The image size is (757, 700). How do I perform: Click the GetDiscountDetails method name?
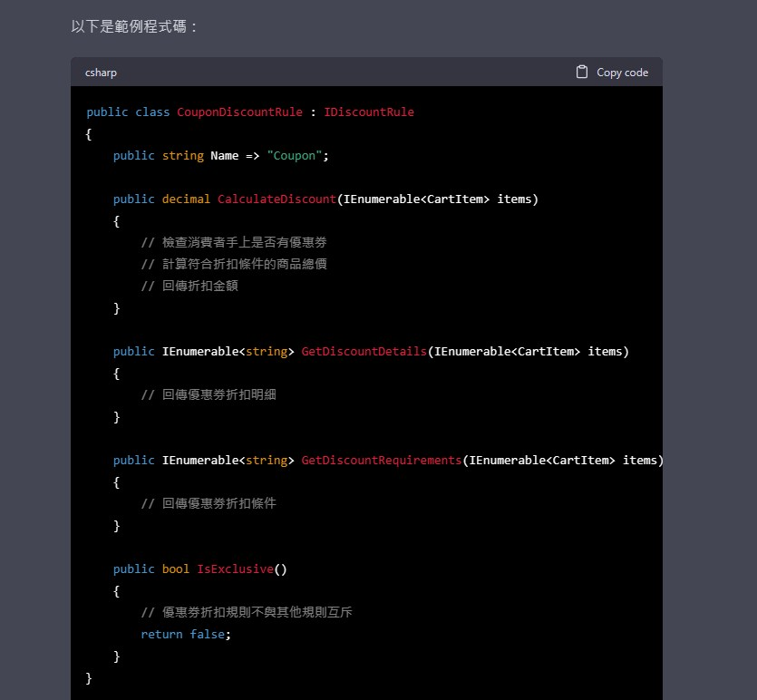364,352
